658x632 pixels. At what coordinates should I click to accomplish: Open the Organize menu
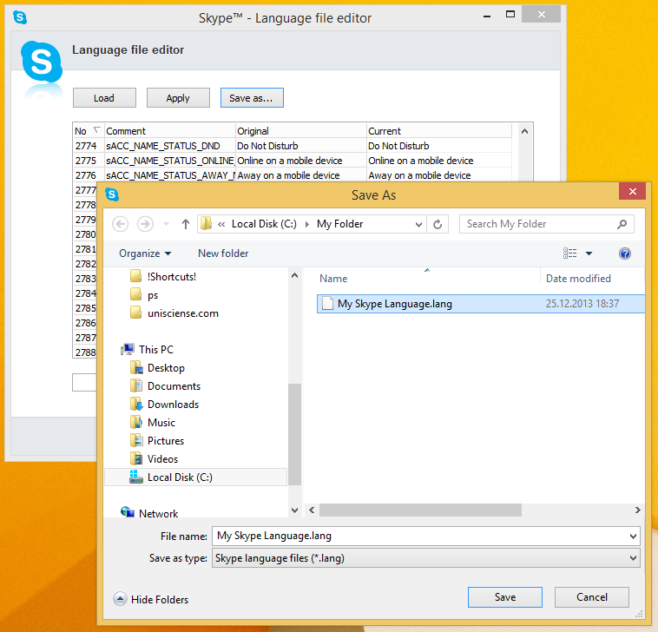(x=145, y=253)
